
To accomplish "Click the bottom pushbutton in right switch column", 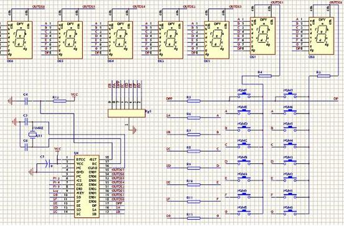I will 290,211.
